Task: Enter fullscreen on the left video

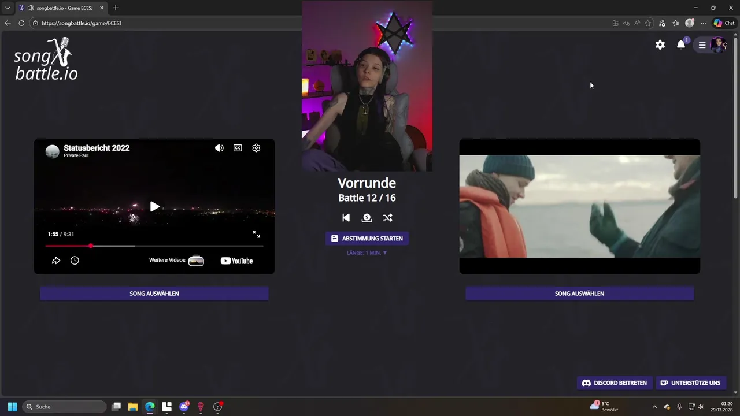Action: [x=256, y=234]
